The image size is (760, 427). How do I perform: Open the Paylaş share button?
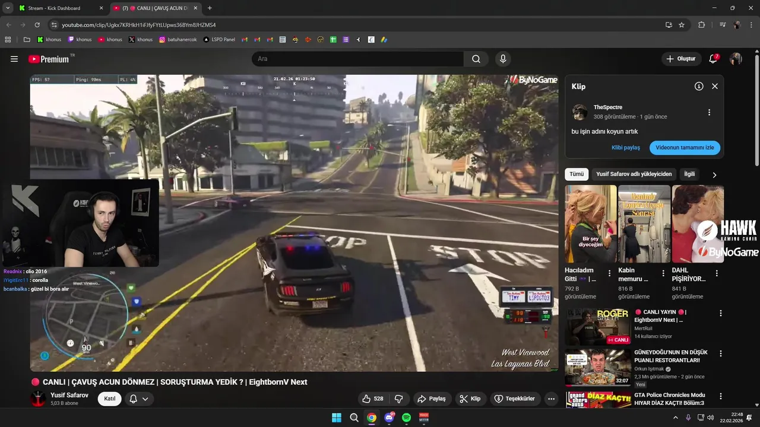click(432, 399)
